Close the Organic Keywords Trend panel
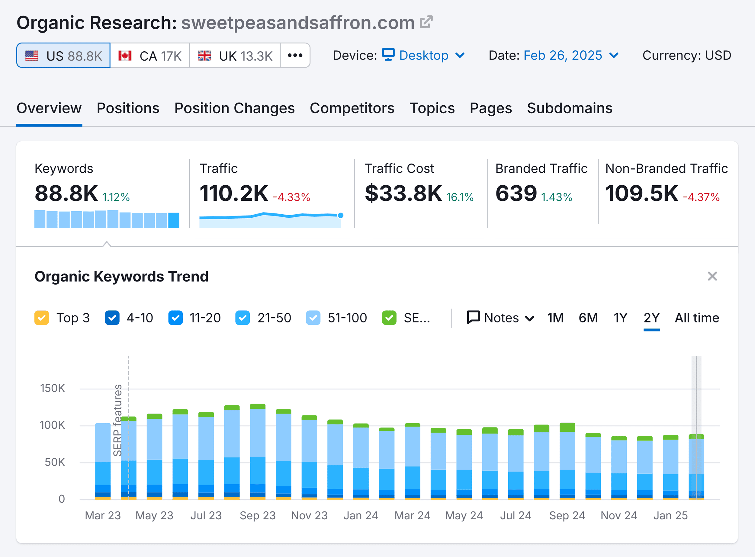755x557 pixels. coord(712,276)
